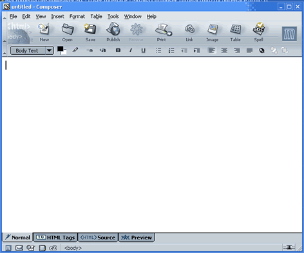Switch to the Preview tab
This screenshot has width=304, height=253.
pos(137,238)
